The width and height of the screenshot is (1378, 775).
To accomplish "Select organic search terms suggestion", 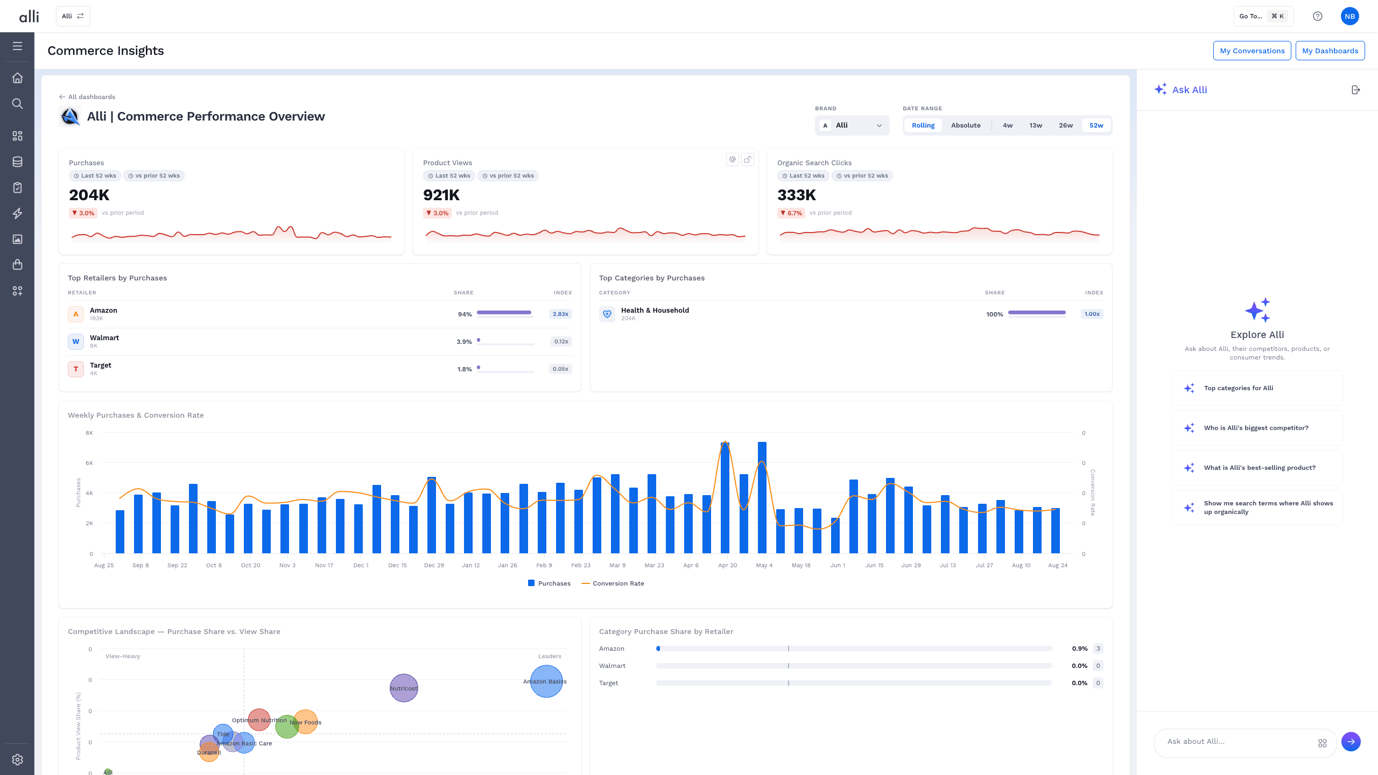I will pyautogui.click(x=1257, y=508).
